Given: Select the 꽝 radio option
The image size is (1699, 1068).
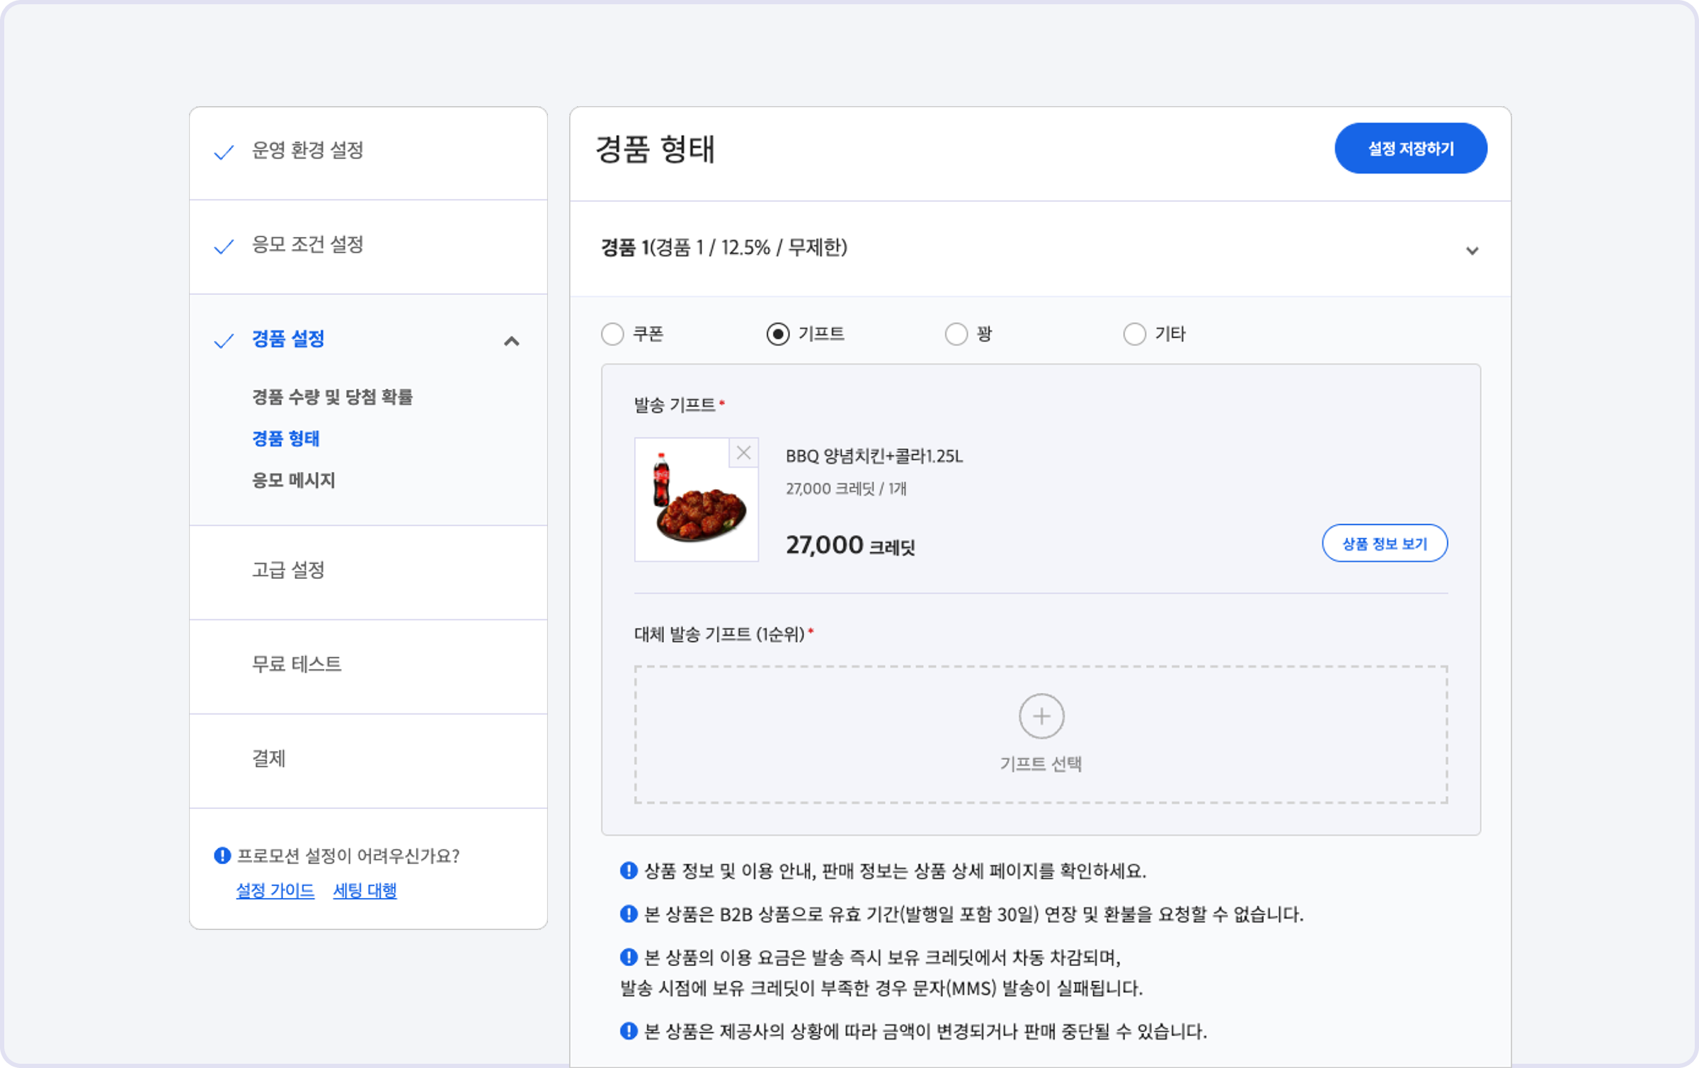Looking at the screenshot, I should [x=956, y=334].
